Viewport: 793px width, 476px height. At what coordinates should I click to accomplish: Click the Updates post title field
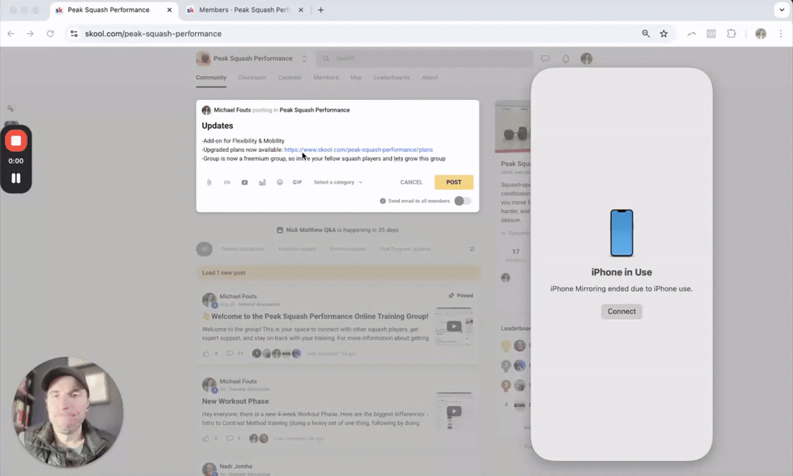[218, 126]
